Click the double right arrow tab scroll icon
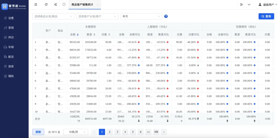Image resolution: width=278 pixels, height=138 pixels. point(241,5)
